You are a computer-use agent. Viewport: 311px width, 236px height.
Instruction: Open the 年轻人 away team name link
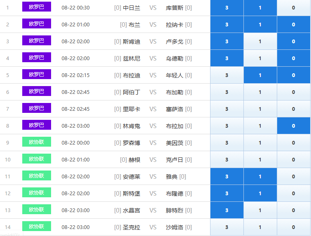point(175,75)
